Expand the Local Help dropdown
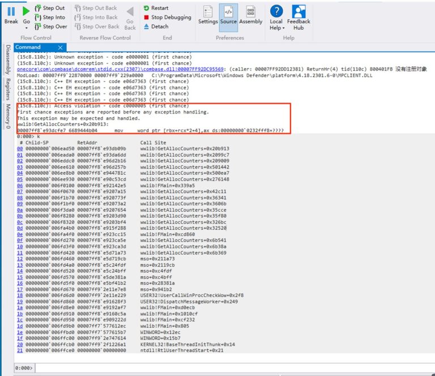Viewport: 435px width, 376px height. (276, 28)
